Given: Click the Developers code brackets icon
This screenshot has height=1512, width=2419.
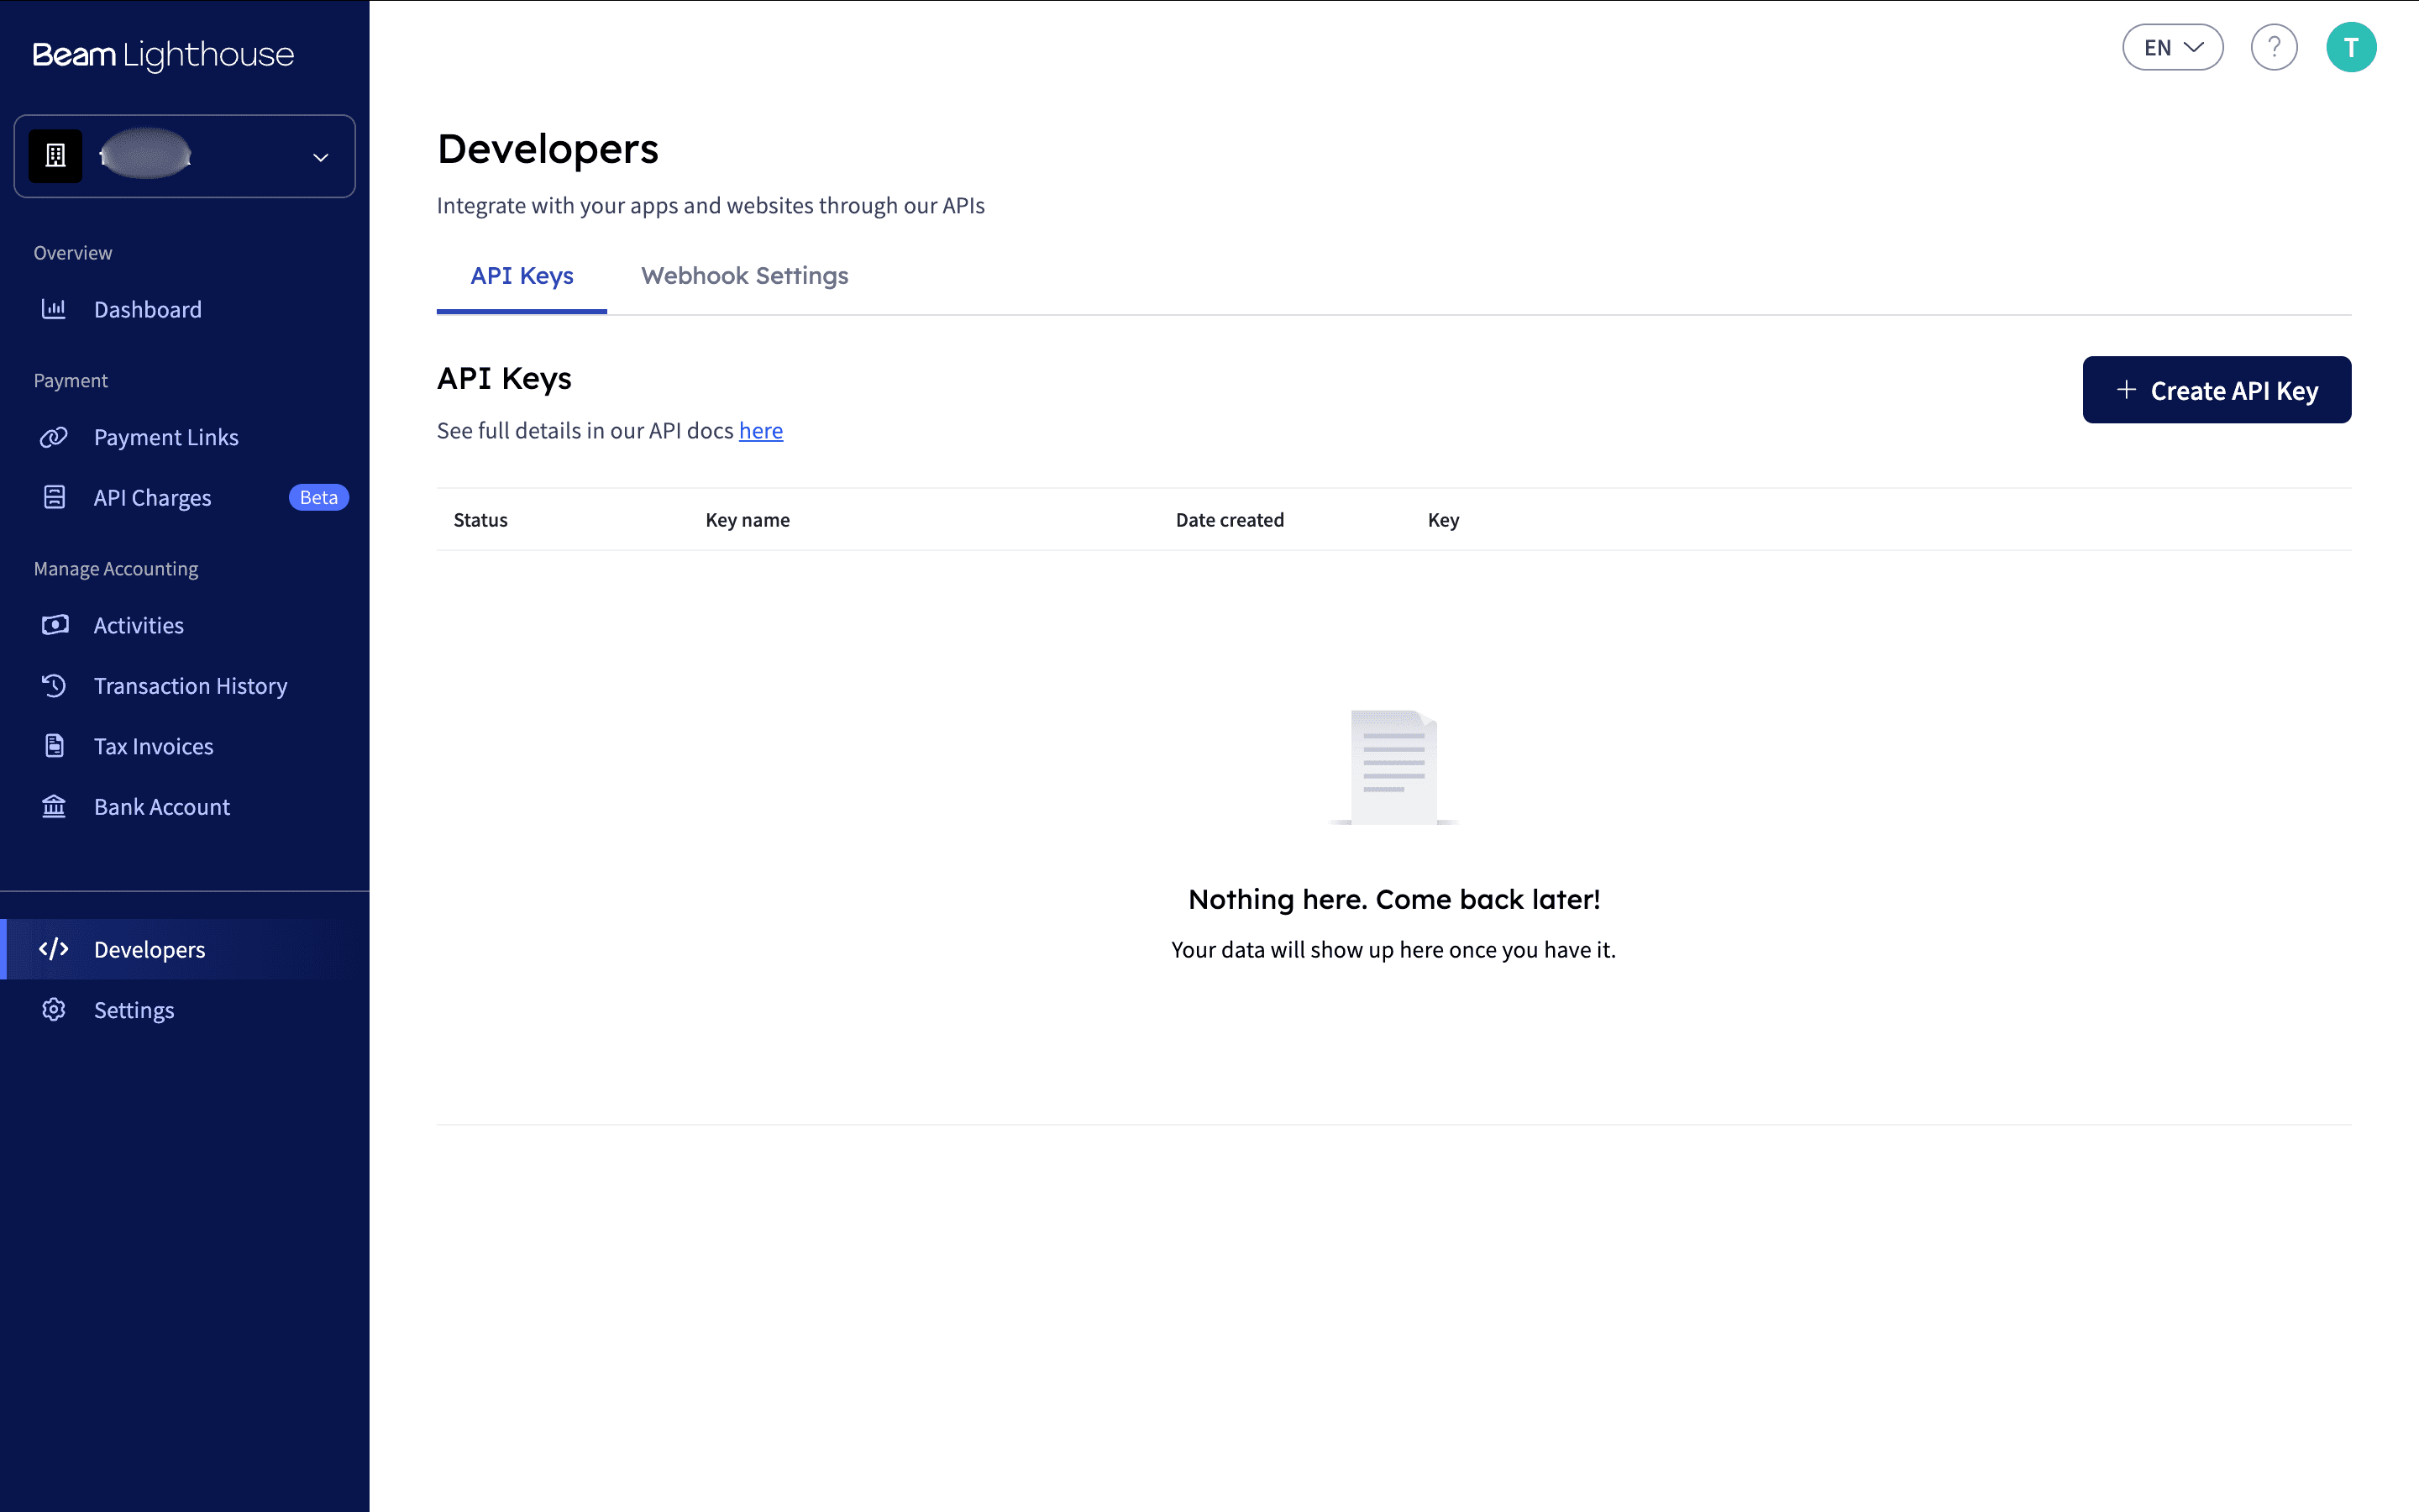Looking at the screenshot, I should click(54, 949).
